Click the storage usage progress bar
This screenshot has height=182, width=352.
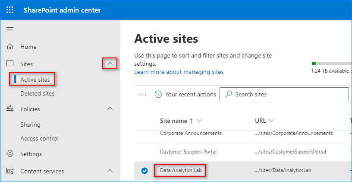[332, 64]
